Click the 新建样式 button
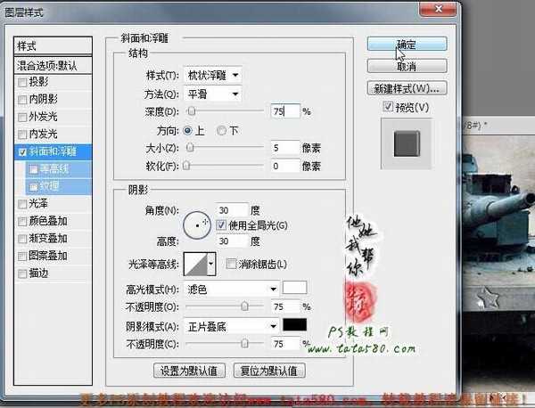 tap(406, 89)
